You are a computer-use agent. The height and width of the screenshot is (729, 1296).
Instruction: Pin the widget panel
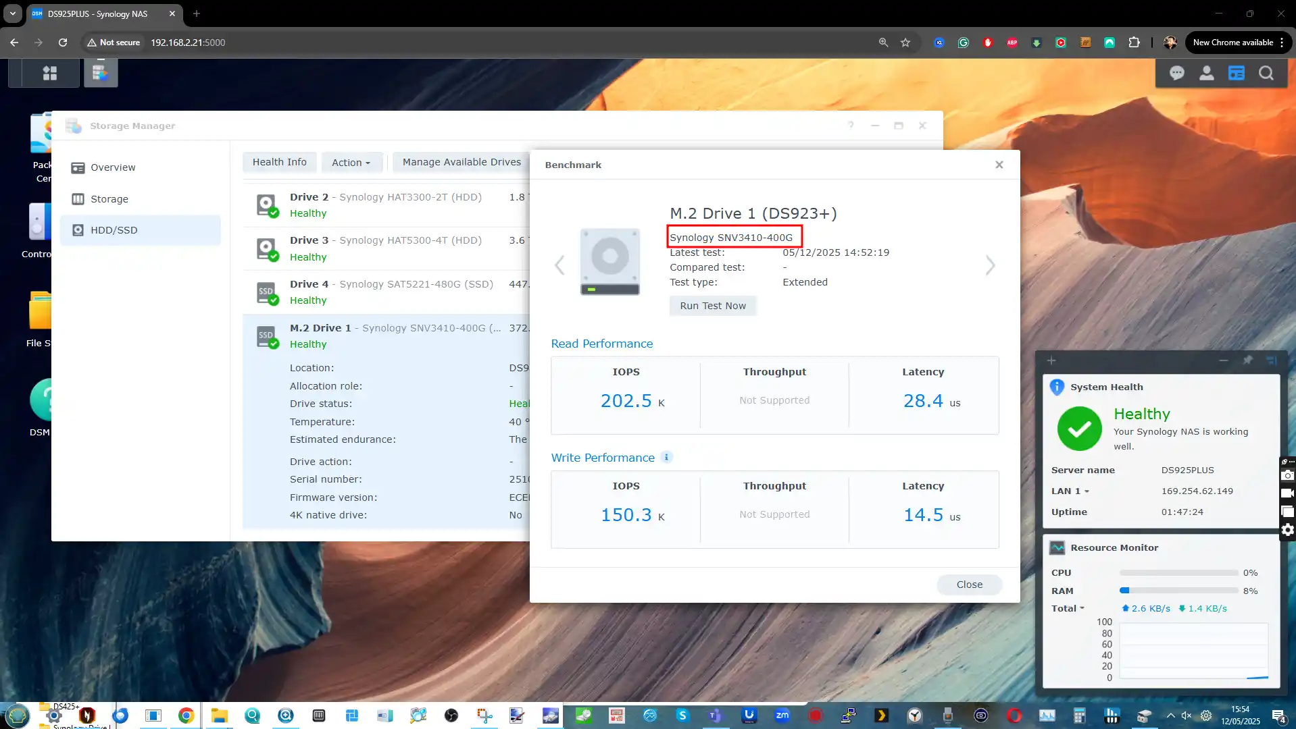[x=1247, y=360]
